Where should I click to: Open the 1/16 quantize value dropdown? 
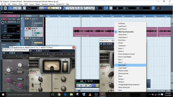145,8
